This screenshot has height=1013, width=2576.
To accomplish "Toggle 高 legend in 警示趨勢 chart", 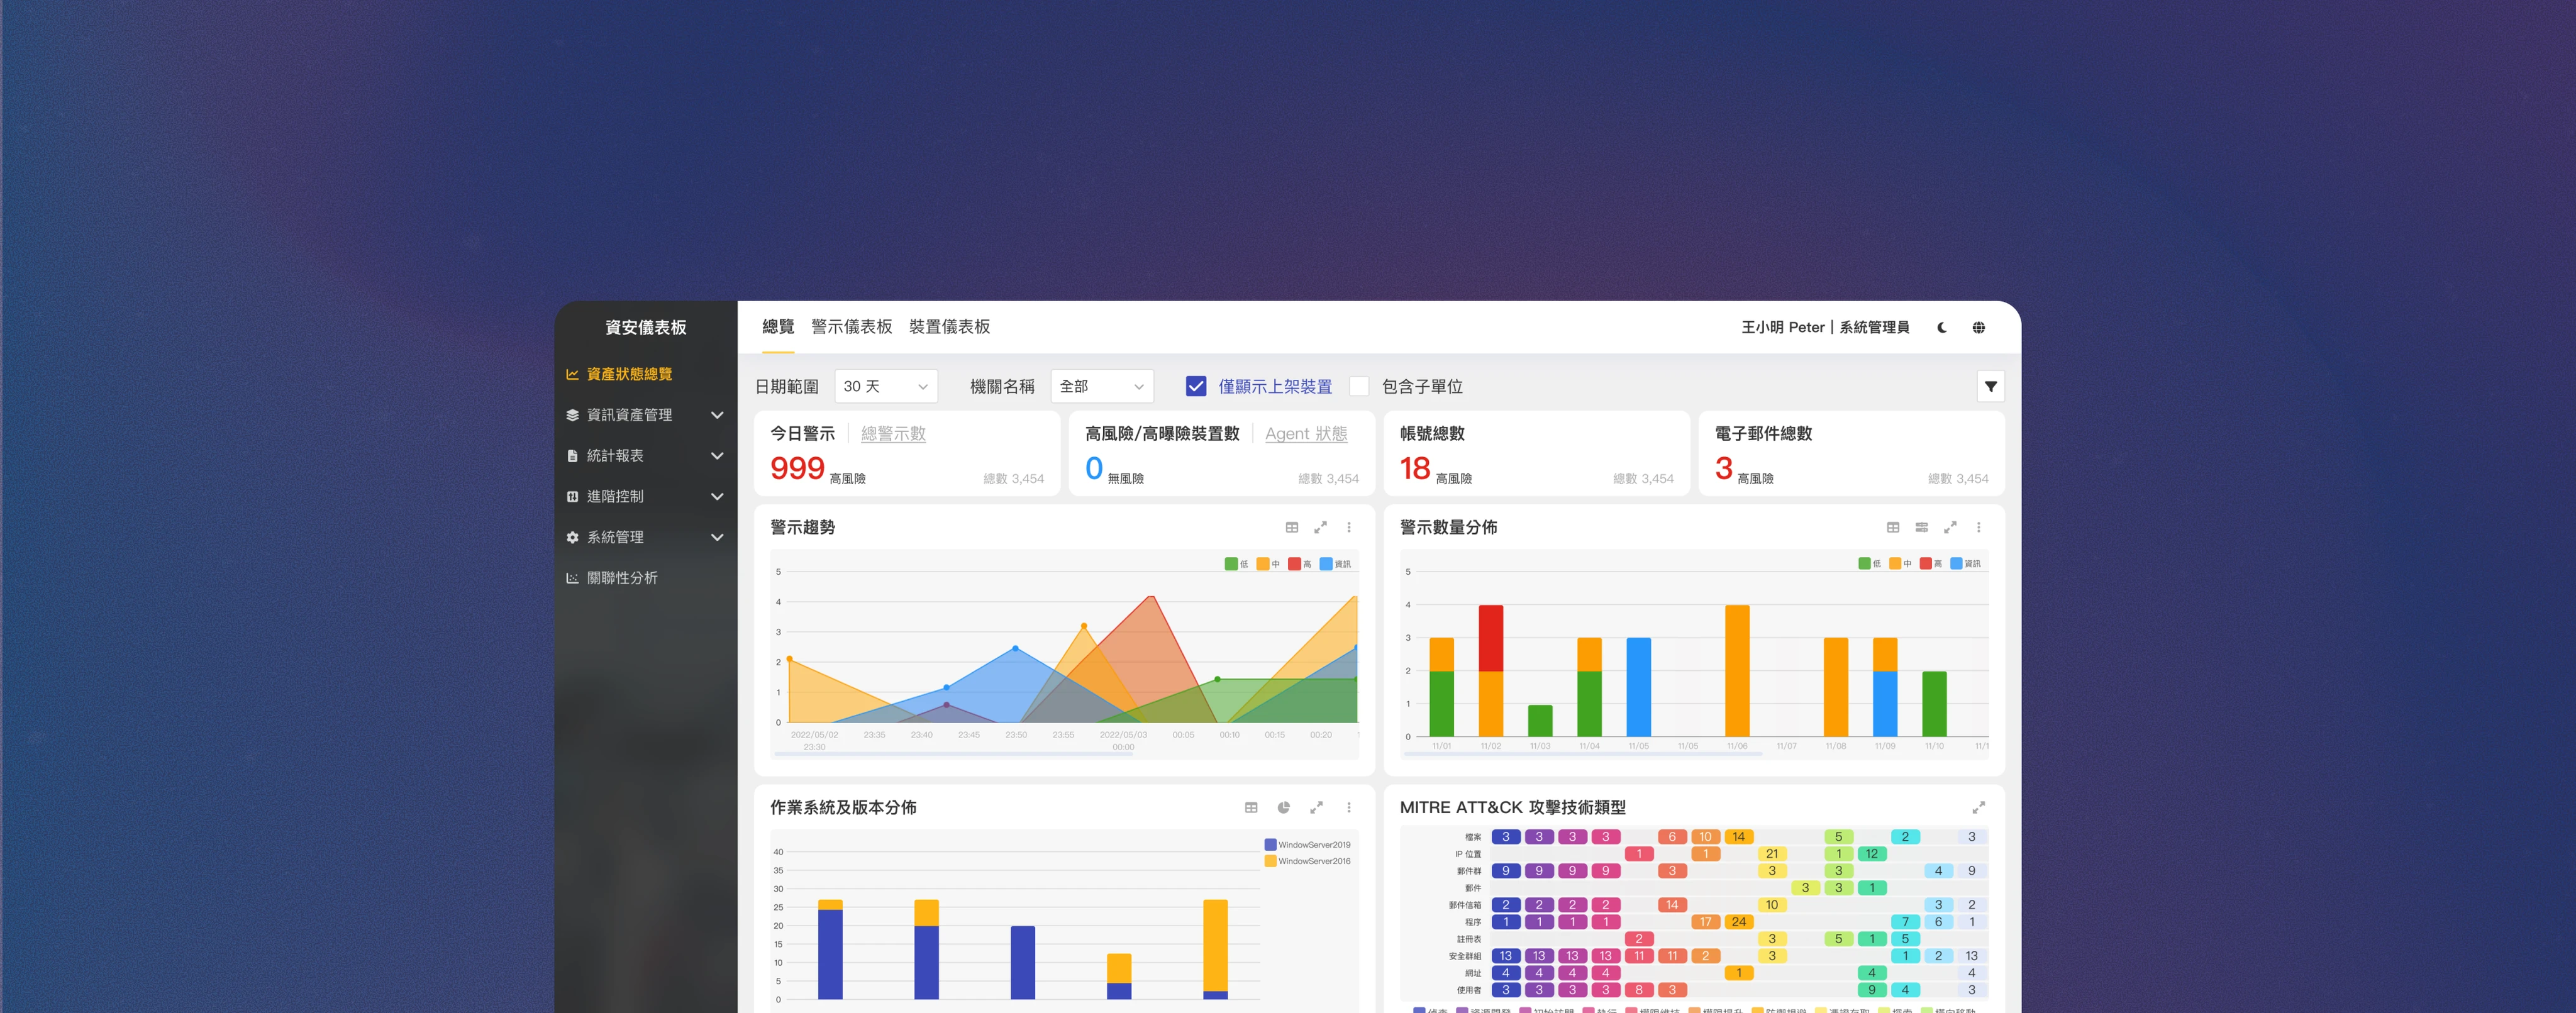I will point(1299,564).
